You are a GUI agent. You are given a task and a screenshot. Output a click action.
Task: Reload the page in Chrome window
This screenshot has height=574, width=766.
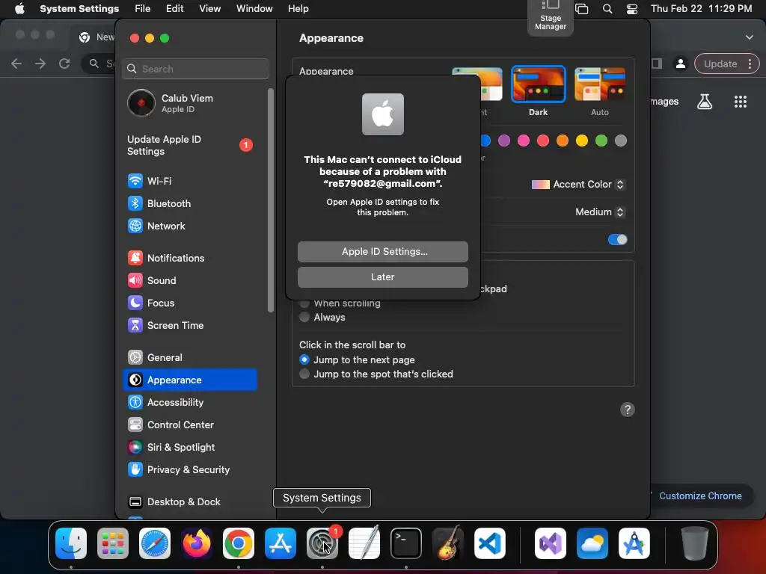[64, 64]
